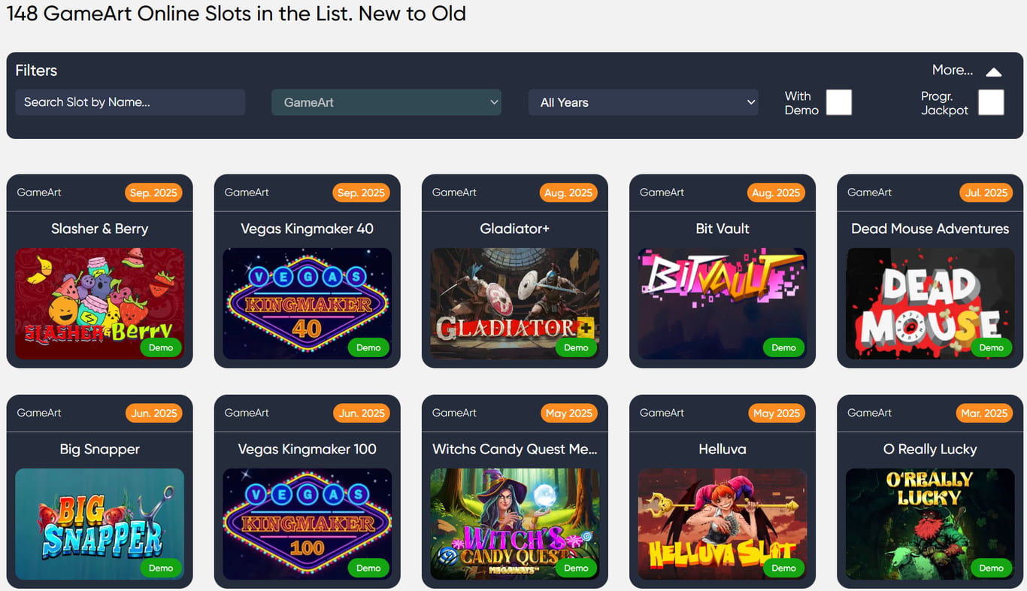Click Vegas Kingmaker 100 title
This screenshot has width=1027, height=591.
[307, 449]
